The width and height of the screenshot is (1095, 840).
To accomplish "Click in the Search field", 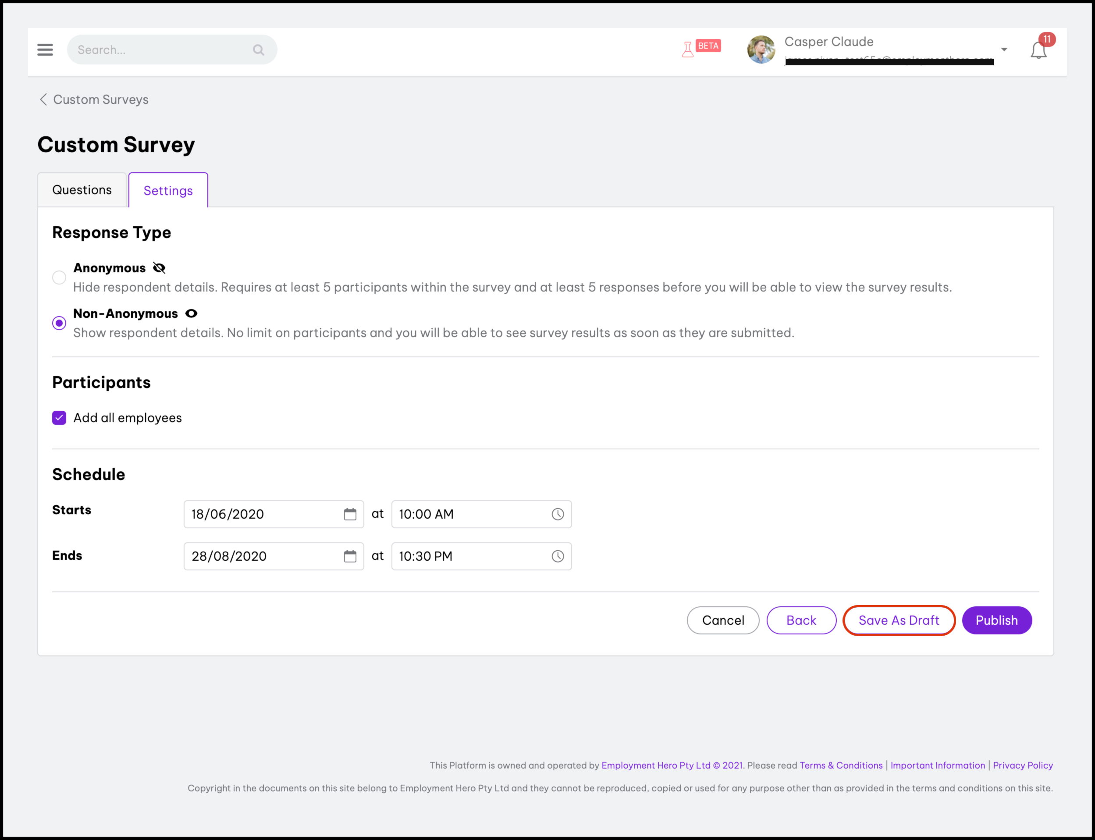I will (x=160, y=50).
